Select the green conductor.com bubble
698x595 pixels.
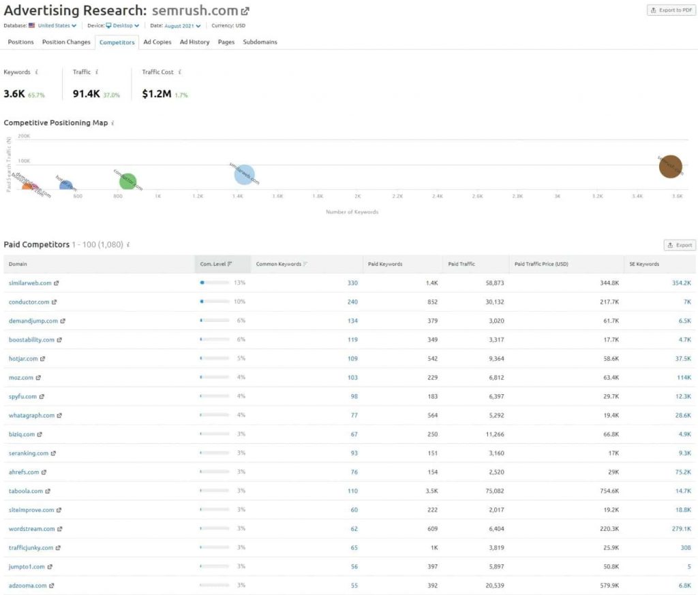point(127,182)
